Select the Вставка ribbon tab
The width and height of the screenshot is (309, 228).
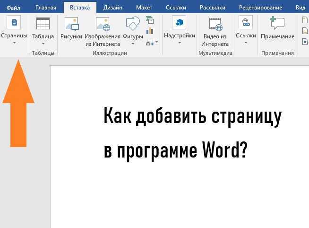80,8
